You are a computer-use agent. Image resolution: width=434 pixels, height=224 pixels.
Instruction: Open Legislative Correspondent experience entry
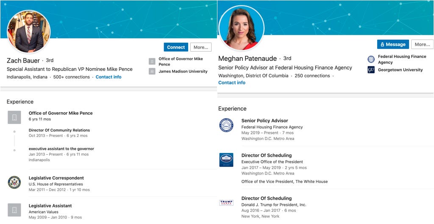(56, 178)
